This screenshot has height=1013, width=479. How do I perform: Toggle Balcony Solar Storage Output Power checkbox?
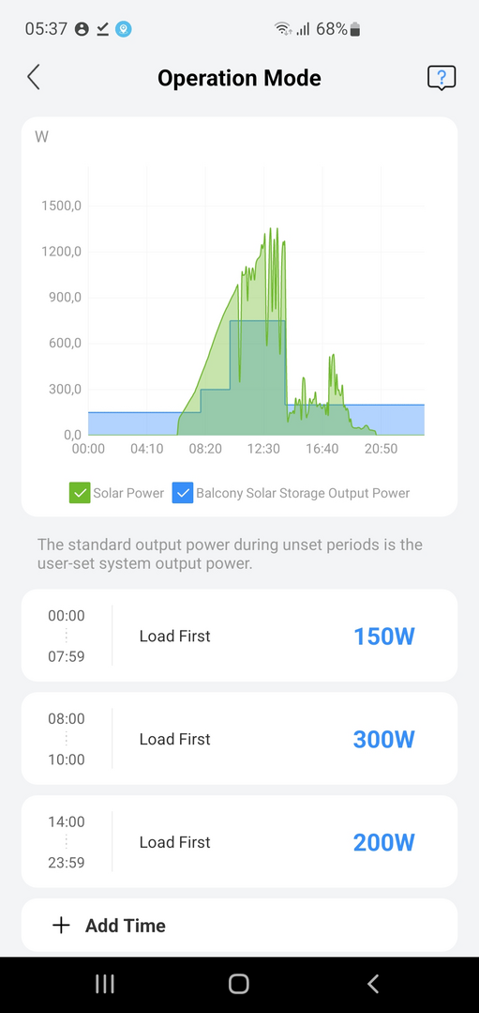[x=183, y=493]
